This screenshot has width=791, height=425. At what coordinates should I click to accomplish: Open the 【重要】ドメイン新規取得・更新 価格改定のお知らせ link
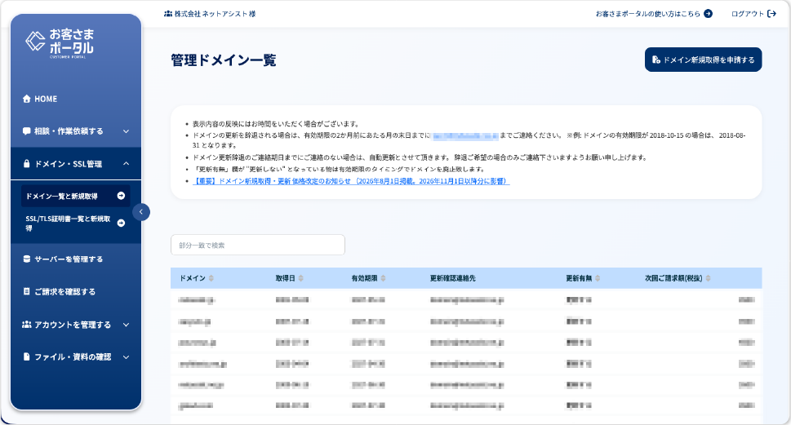click(x=351, y=181)
